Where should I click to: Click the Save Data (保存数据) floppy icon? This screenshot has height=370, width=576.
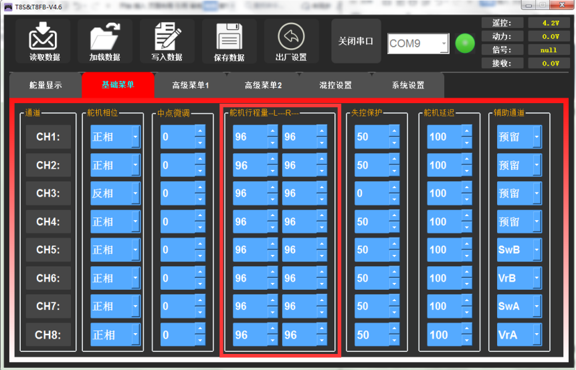[x=229, y=36]
